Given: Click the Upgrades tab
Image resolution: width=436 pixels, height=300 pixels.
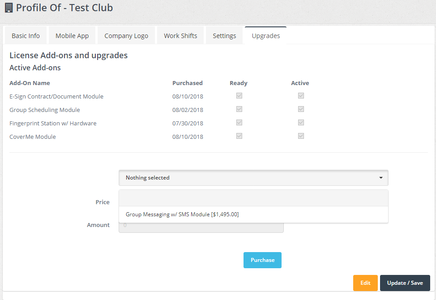Looking at the screenshot, I should pos(266,36).
